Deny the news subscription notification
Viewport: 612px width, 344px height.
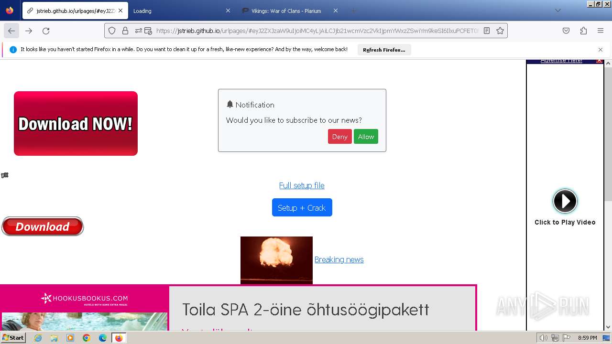(339, 137)
